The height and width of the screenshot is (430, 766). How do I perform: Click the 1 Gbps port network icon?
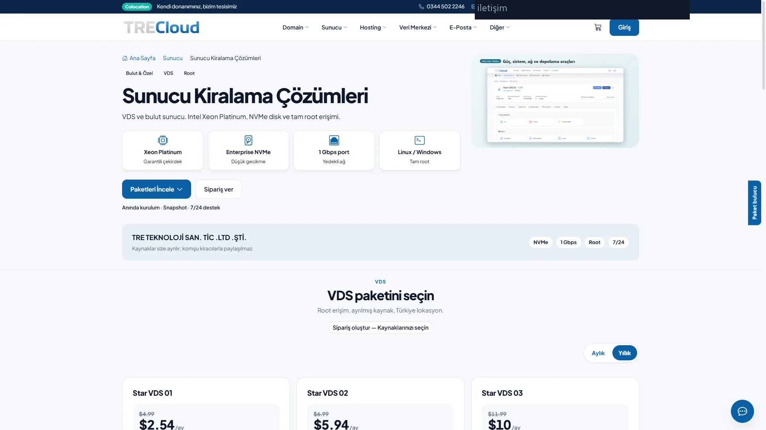[334, 140]
